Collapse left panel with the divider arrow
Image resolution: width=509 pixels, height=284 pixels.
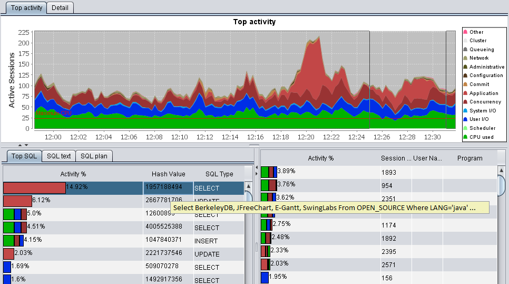pyautogui.click(x=257, y=167)
